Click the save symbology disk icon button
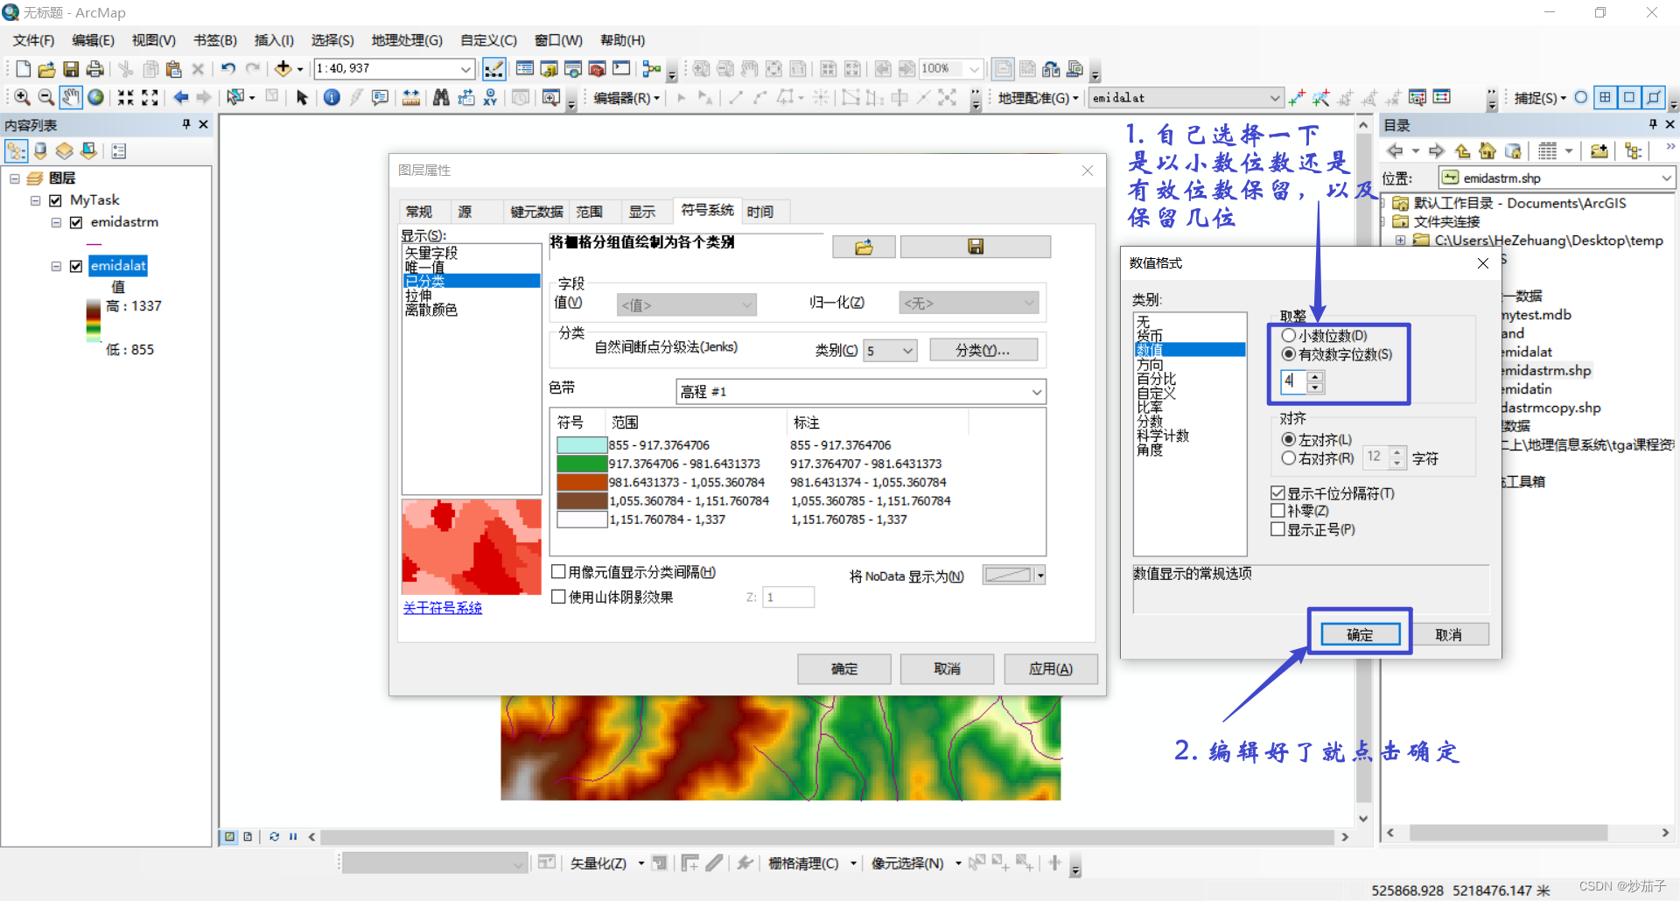This screenshot has height=901, width=1680. [976, 248]
